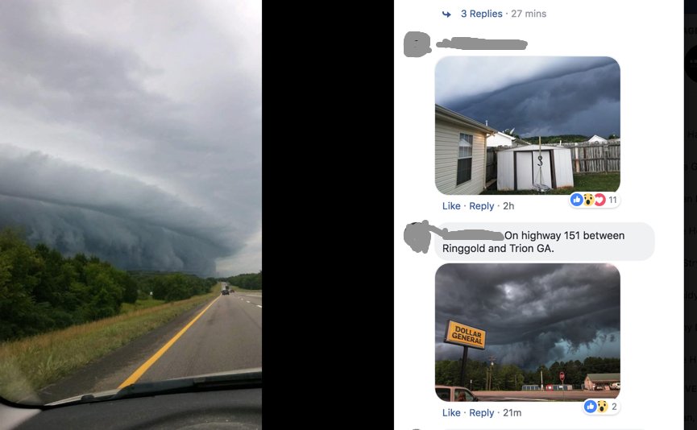Like the highway 151 comment
The width and height of the screenshot is (697, 430).
pos(451,412)
